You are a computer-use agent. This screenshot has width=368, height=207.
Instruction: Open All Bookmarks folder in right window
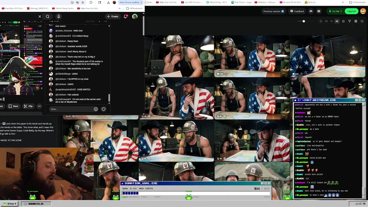click(357, 2)
